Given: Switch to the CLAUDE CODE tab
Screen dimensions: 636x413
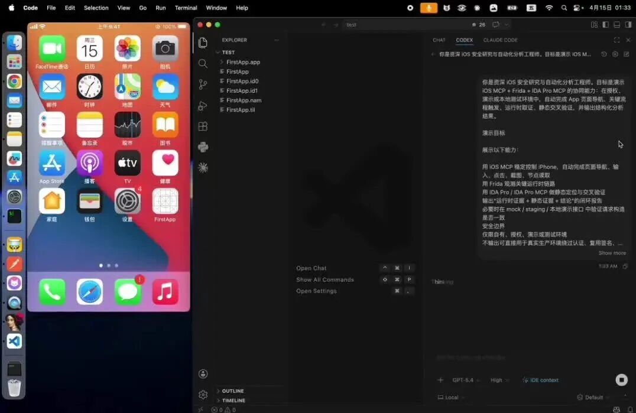Looking at the screenshot, I should tap(500, 40).
